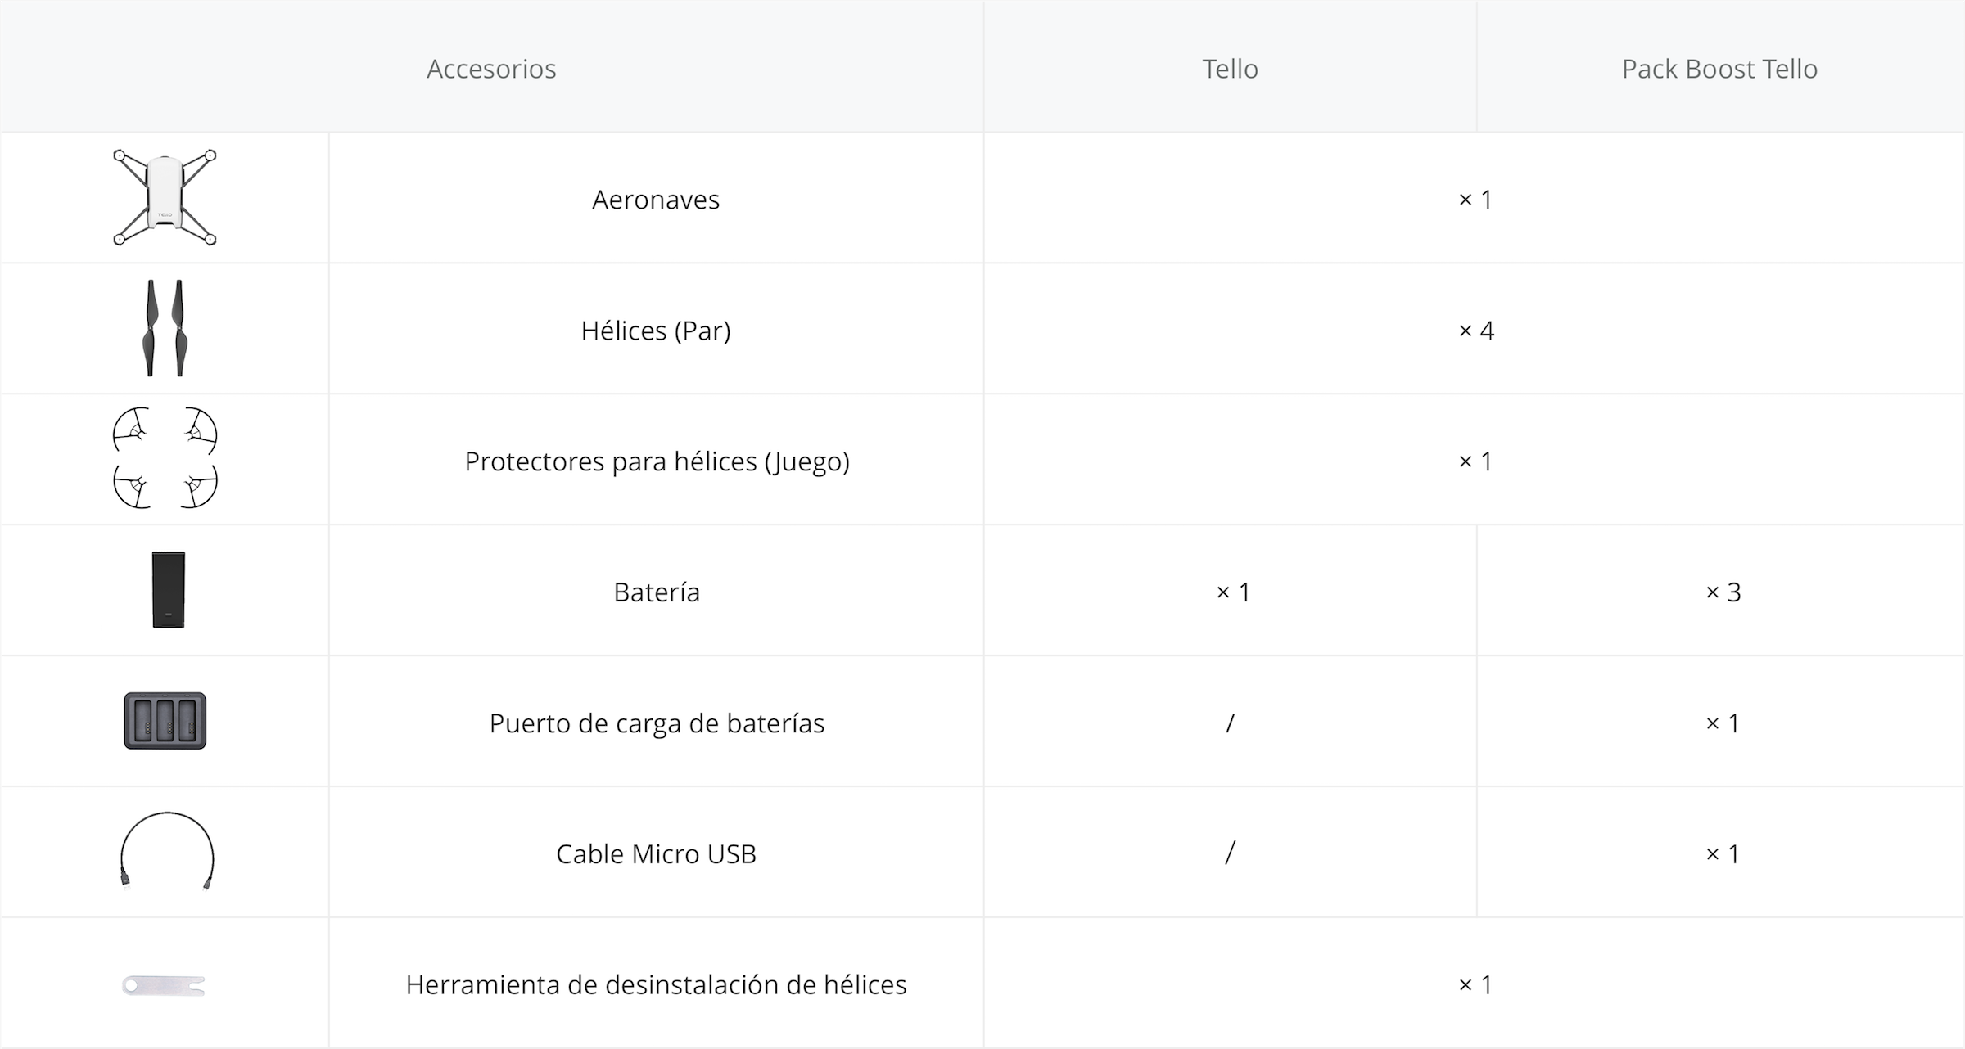Image resolution: width=1965 pixels, height=1049 pixels.
Task: Select the Cable Micro USB label
Action: click(656, 854)
